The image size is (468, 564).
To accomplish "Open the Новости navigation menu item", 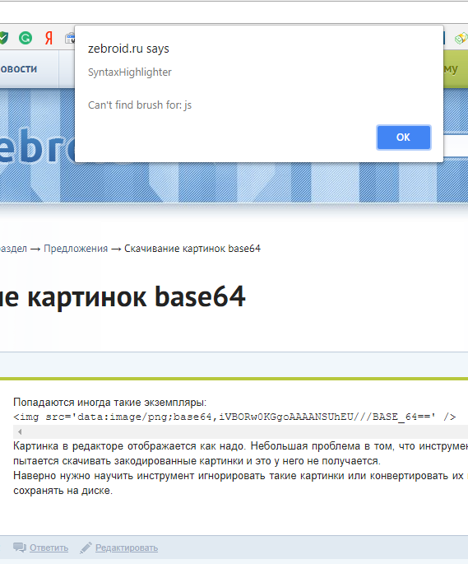I will coord(19,69).
